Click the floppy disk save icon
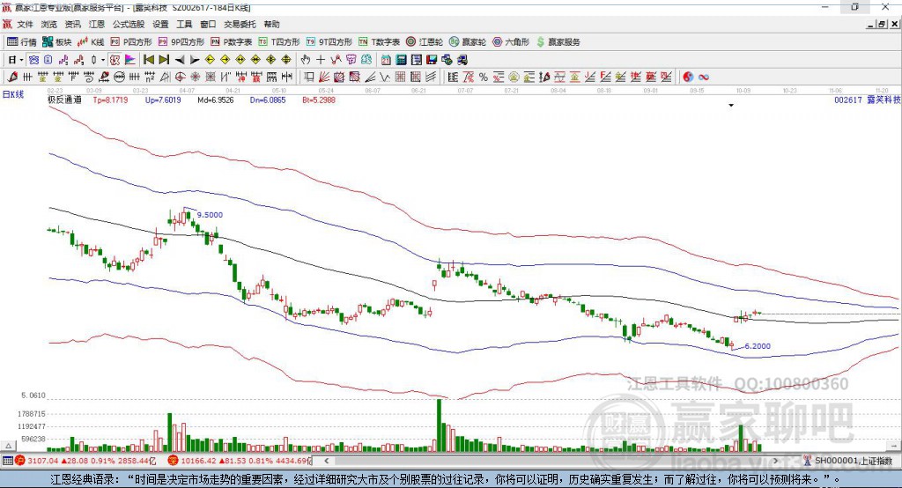The image size is (902, 488). click(432, 60)
